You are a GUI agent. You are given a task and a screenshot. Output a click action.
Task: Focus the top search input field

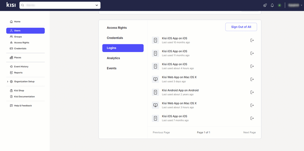[60, 5]
